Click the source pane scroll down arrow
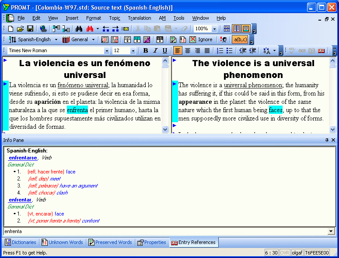The image size is (339, 258). 165,129
